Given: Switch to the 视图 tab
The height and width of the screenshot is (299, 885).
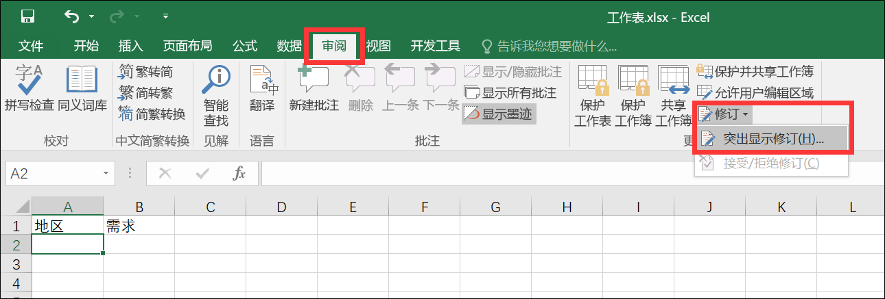Looking at the screenshot, I should [x=378, y=46].
